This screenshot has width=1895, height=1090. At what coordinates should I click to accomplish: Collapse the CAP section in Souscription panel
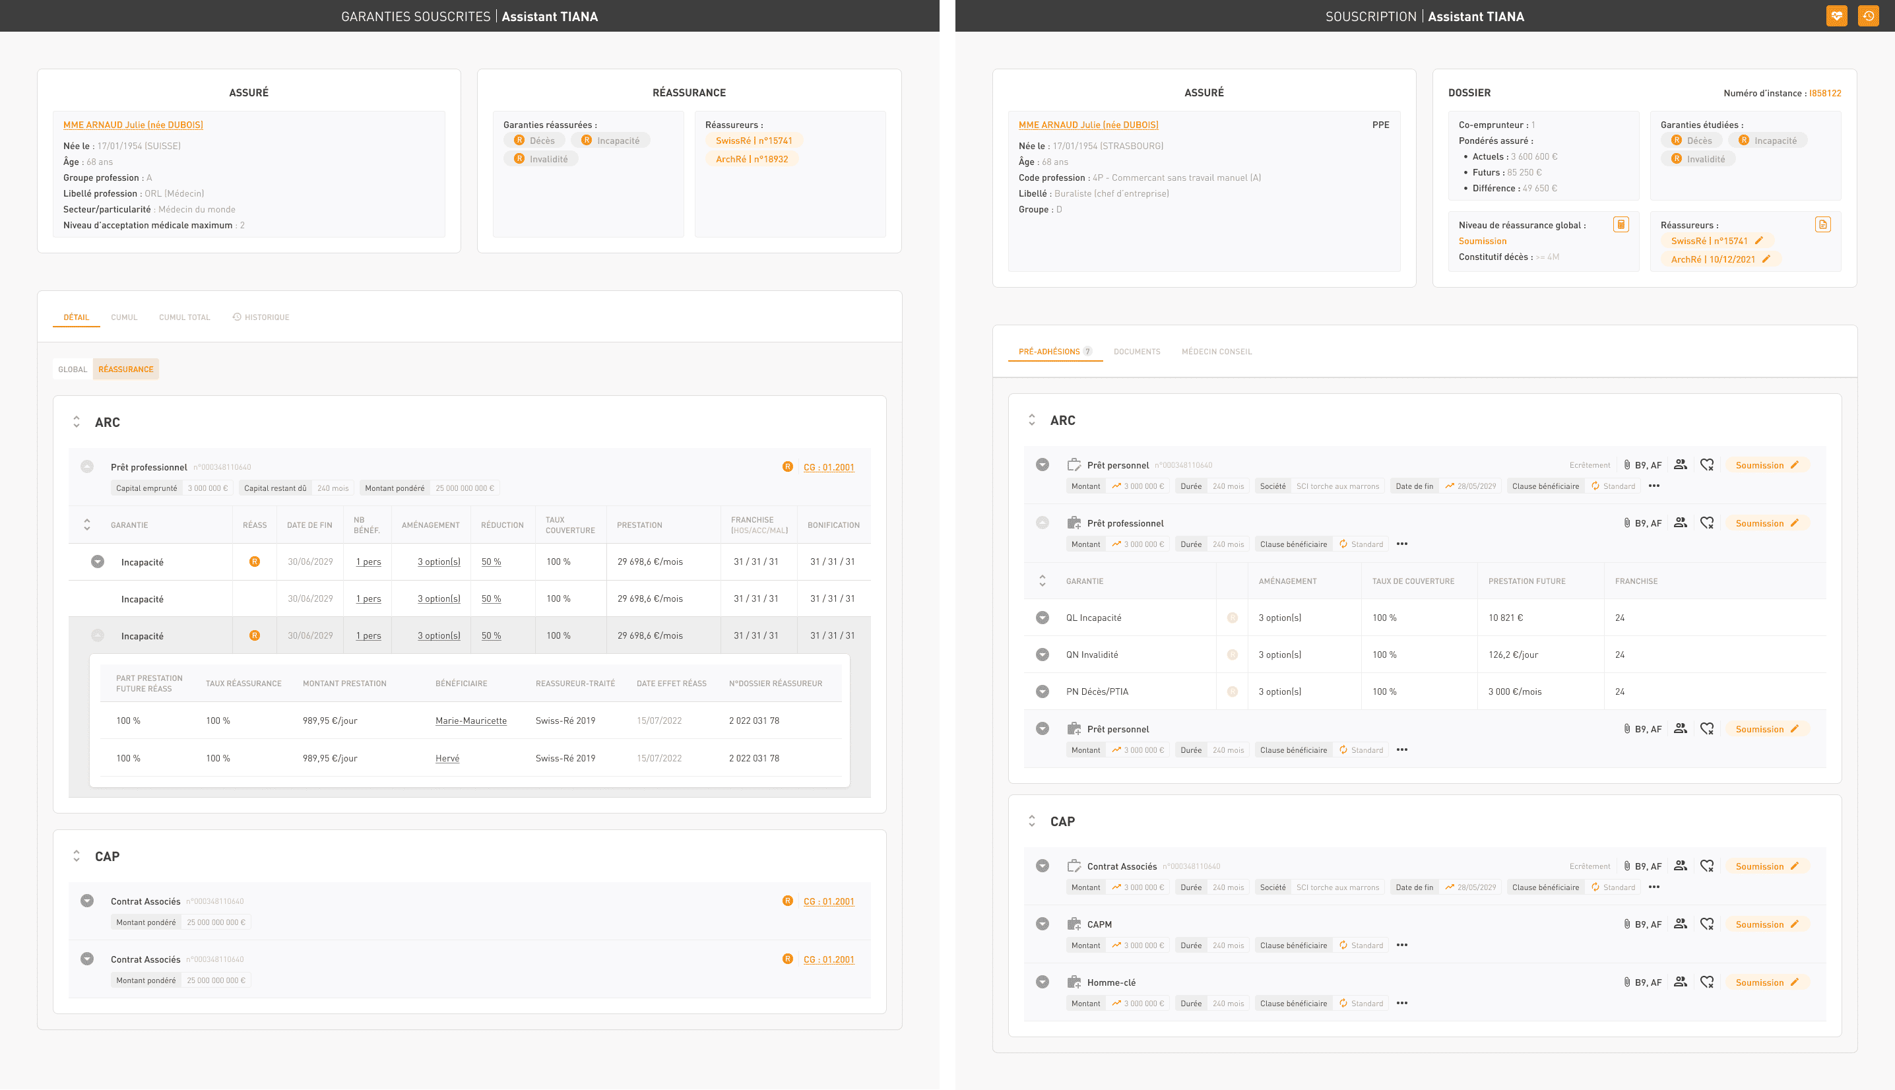pyautogui.click(x=1031, y=821)
